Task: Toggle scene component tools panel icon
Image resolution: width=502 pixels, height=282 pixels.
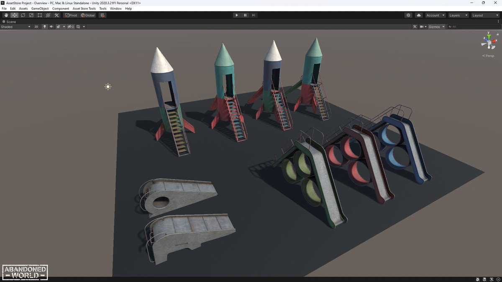Action: click(x=415, y=27)
